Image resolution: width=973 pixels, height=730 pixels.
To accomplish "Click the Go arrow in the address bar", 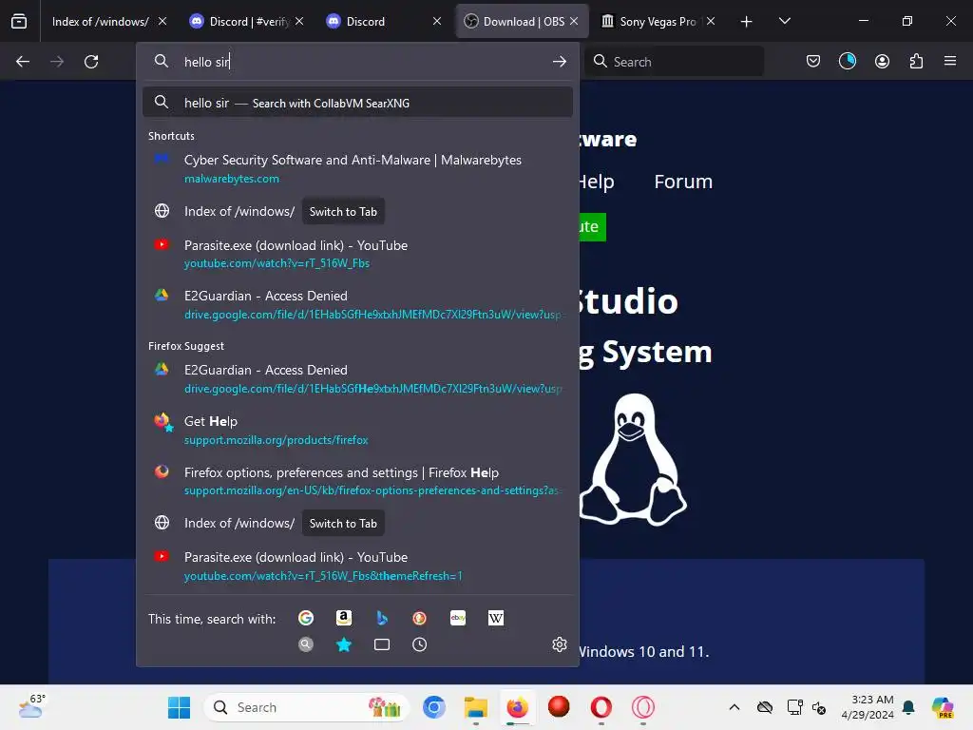I will pos(559,62).
